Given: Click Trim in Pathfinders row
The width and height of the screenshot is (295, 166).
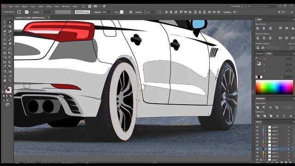Looking at the screenshot, I should click(265, 116).
